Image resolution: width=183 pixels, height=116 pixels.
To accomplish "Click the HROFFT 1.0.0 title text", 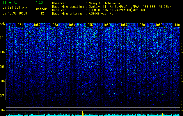I will point(23,2).
